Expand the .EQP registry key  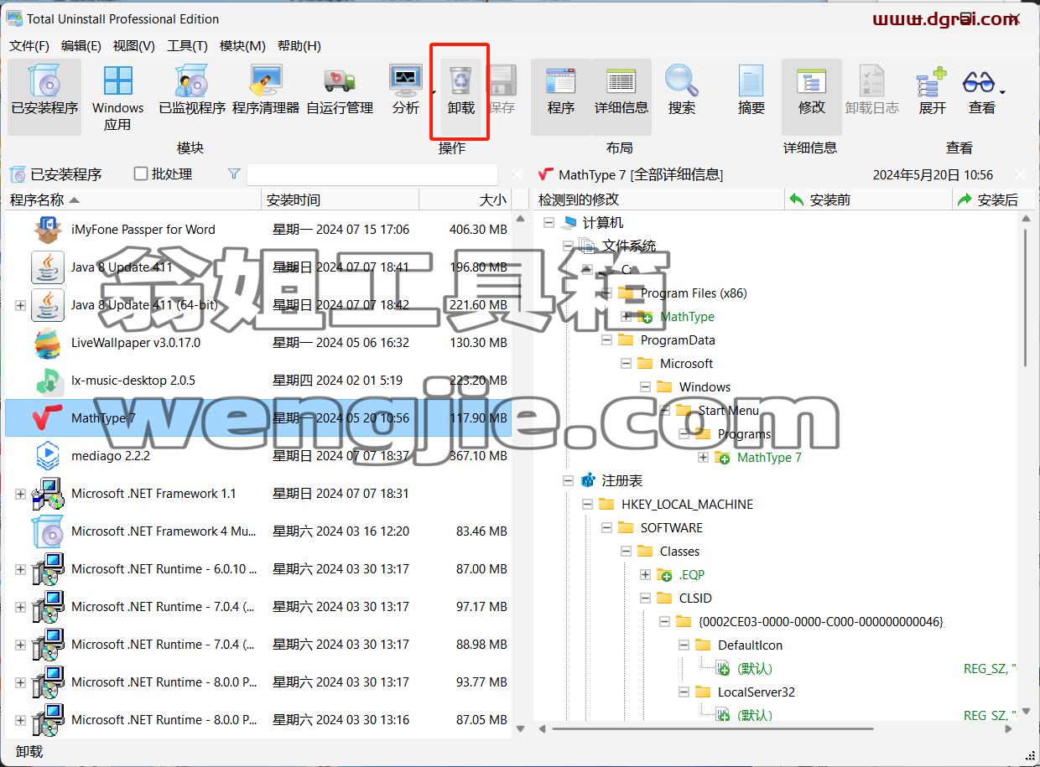pos(645,575)
